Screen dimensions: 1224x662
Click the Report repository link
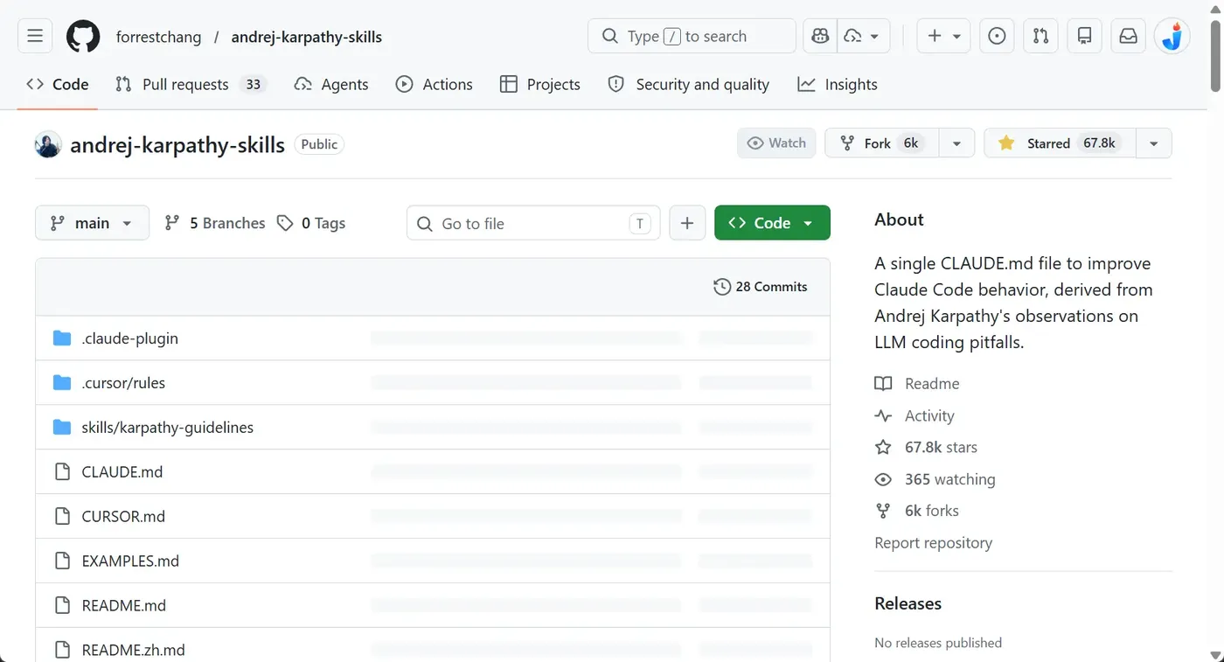point(933,542)
